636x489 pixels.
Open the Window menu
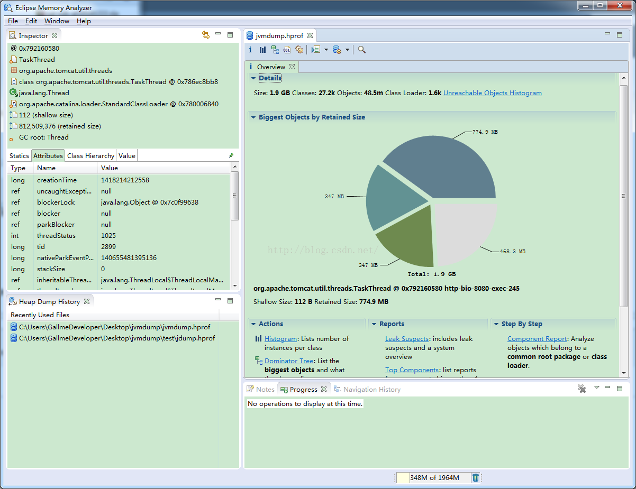[x=57, y=21]
